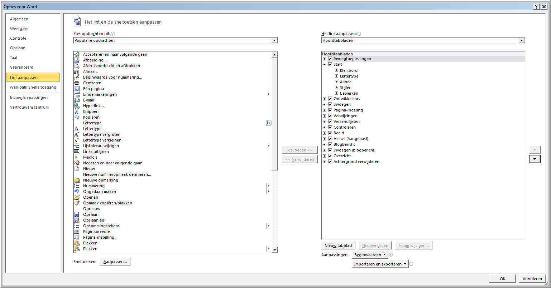This screenshot has width=551, height=288.
Task: Click the Nieuw document icon
Action: point(76,169)
